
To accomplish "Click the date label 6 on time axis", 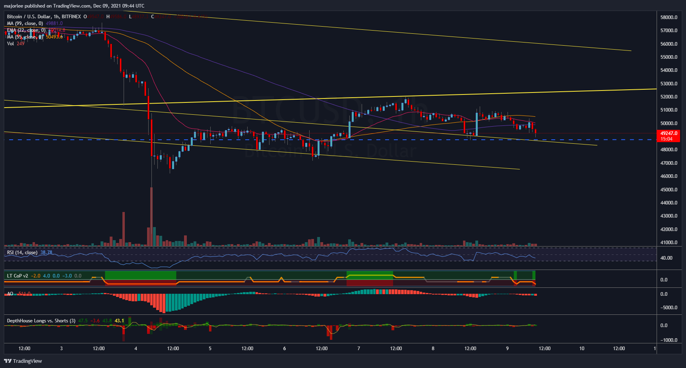I will click(x=284, y=349).
